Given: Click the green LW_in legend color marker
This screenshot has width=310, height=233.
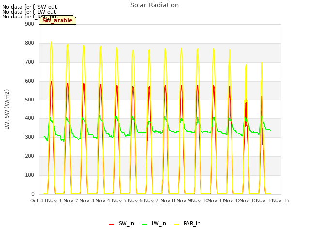Looking at the screenshot, I should click(x=145, y=224).
